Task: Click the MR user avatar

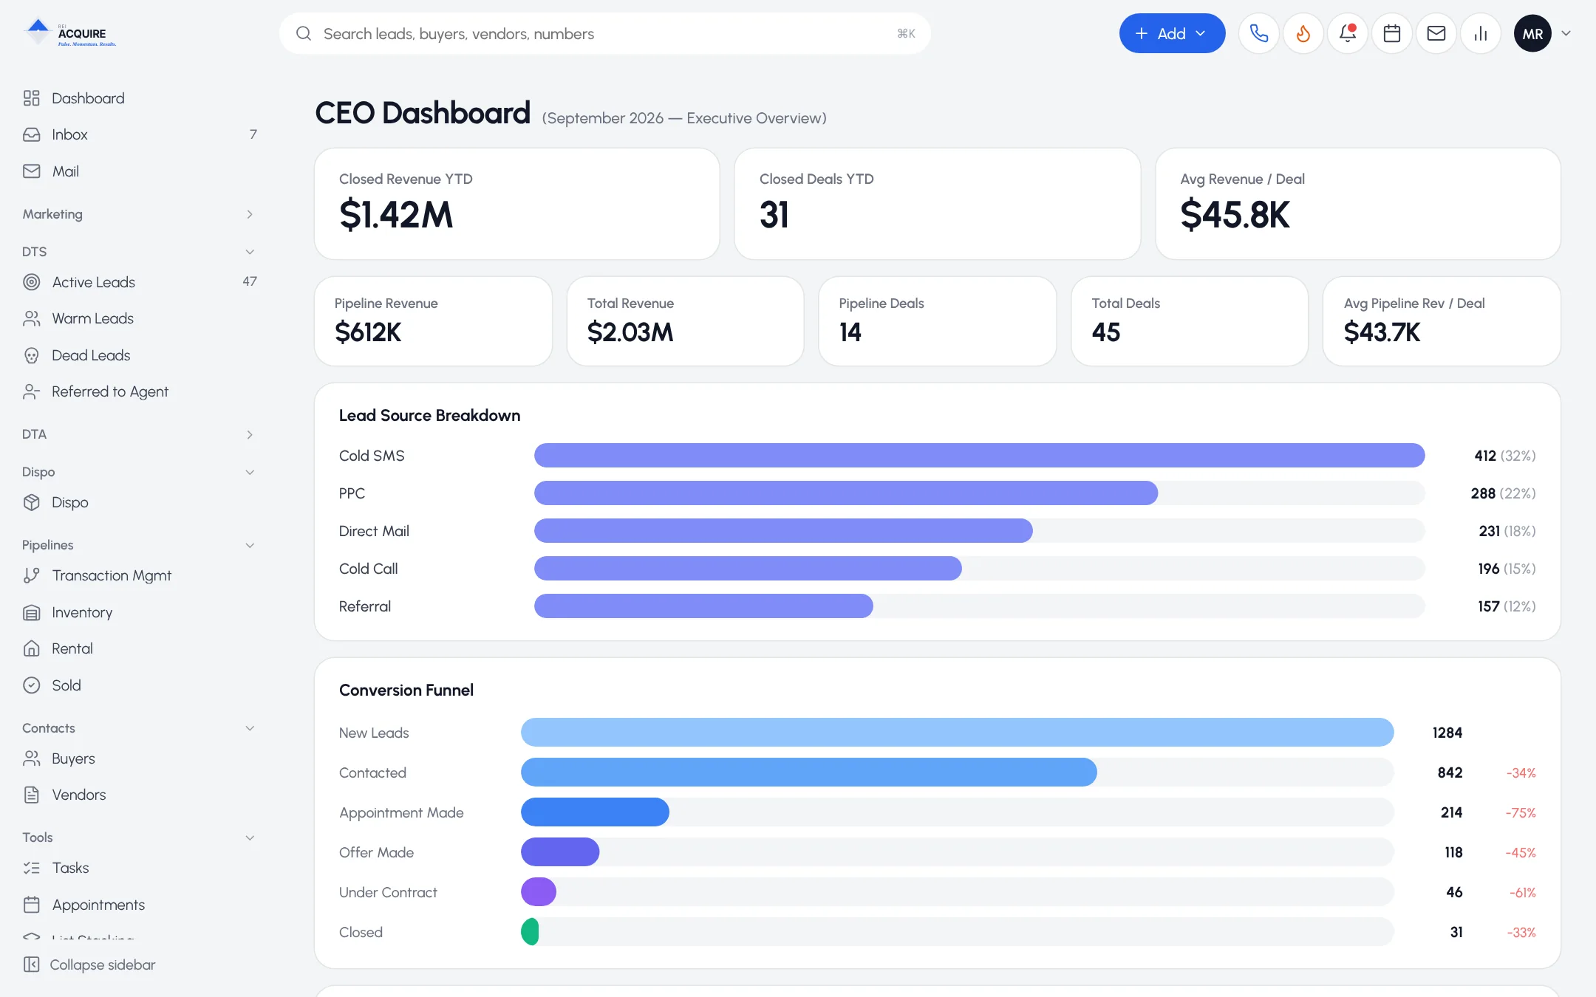Action: click(x=1532, y=33)
